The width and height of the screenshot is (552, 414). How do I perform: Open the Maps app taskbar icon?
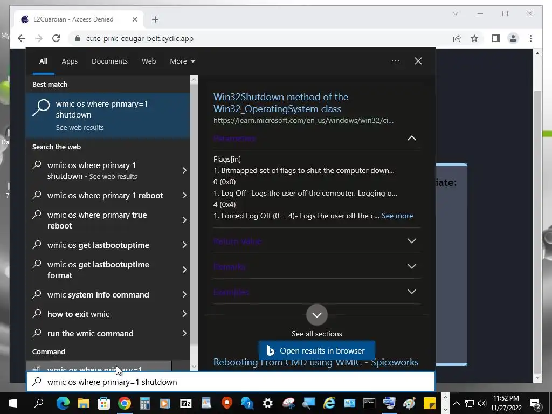(227, 403)
